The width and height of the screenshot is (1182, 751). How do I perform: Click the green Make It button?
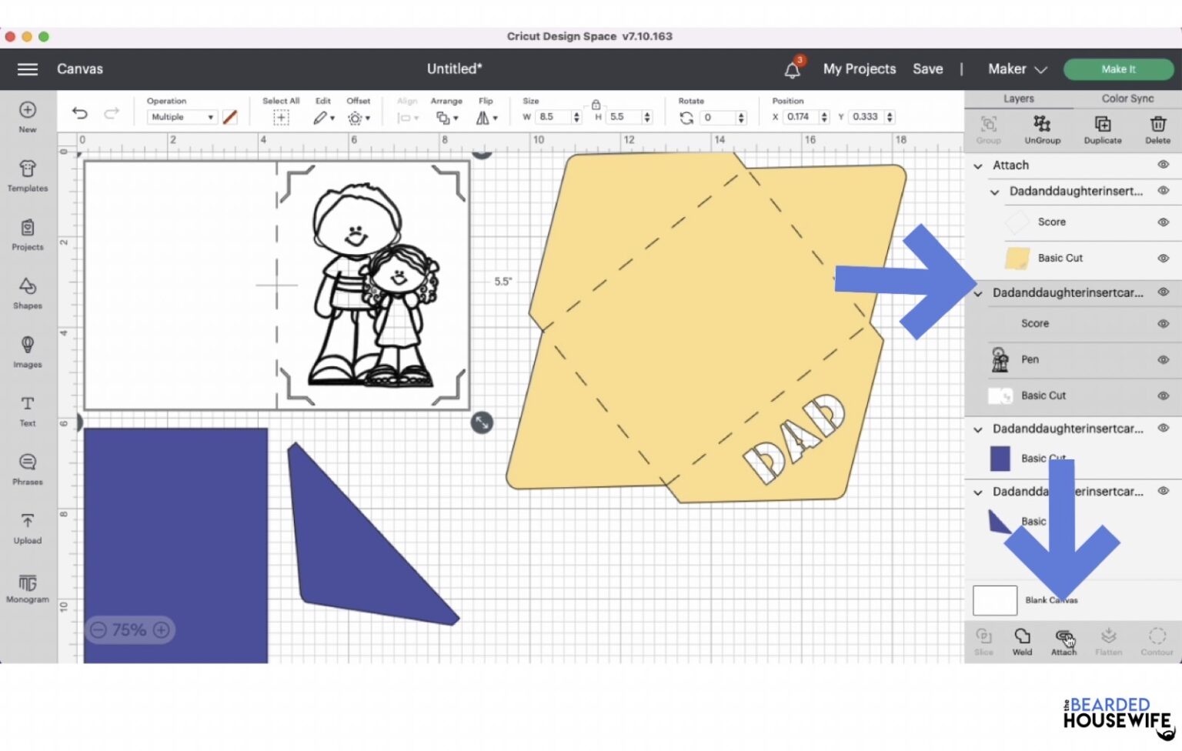pos(1117,69)
